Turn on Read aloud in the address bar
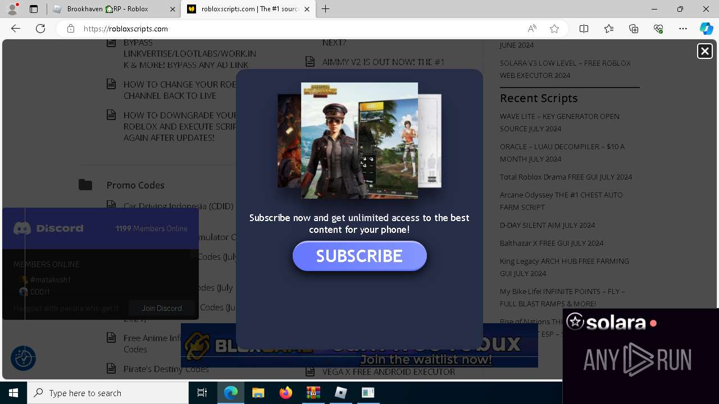719x404 pixels. pos(532,29)
